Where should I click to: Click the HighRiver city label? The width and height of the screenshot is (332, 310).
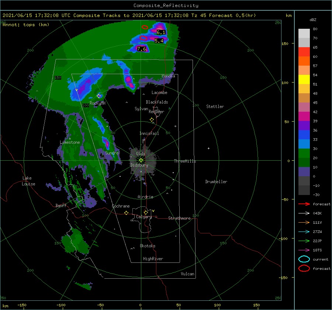coord(153,259)
